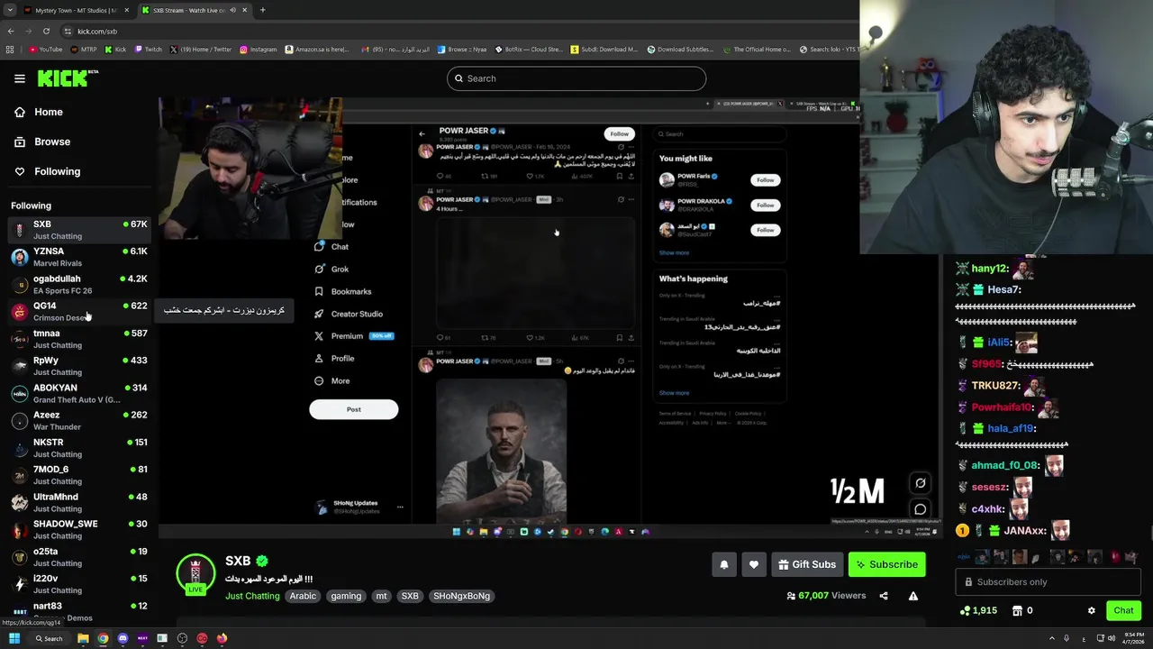Image resolution: width=1153 pixels, height=649 pixels.
Task: Click username TRKU827 in chat
Action: (x=995, y=386)
